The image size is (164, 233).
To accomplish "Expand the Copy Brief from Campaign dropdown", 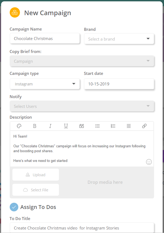I will pos(82,61).
